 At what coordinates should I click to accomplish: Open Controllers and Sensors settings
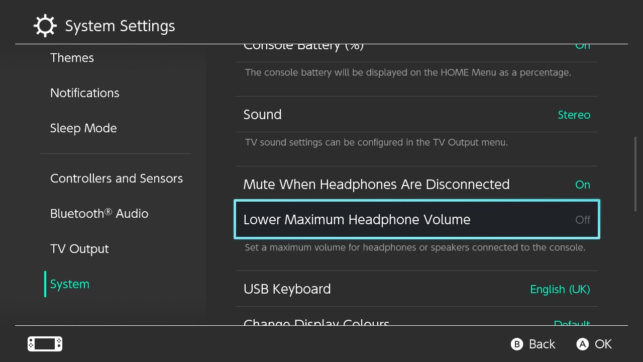(117, 178)
